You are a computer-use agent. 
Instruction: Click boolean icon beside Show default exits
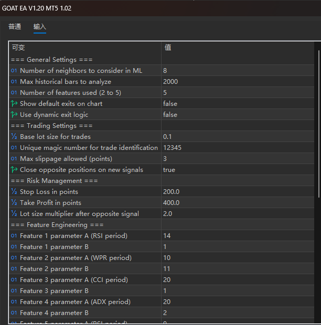pyautogui.click(x=14, y=104)
